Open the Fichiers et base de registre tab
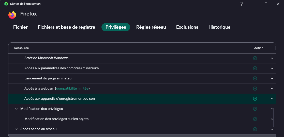 tap(66, 27)
